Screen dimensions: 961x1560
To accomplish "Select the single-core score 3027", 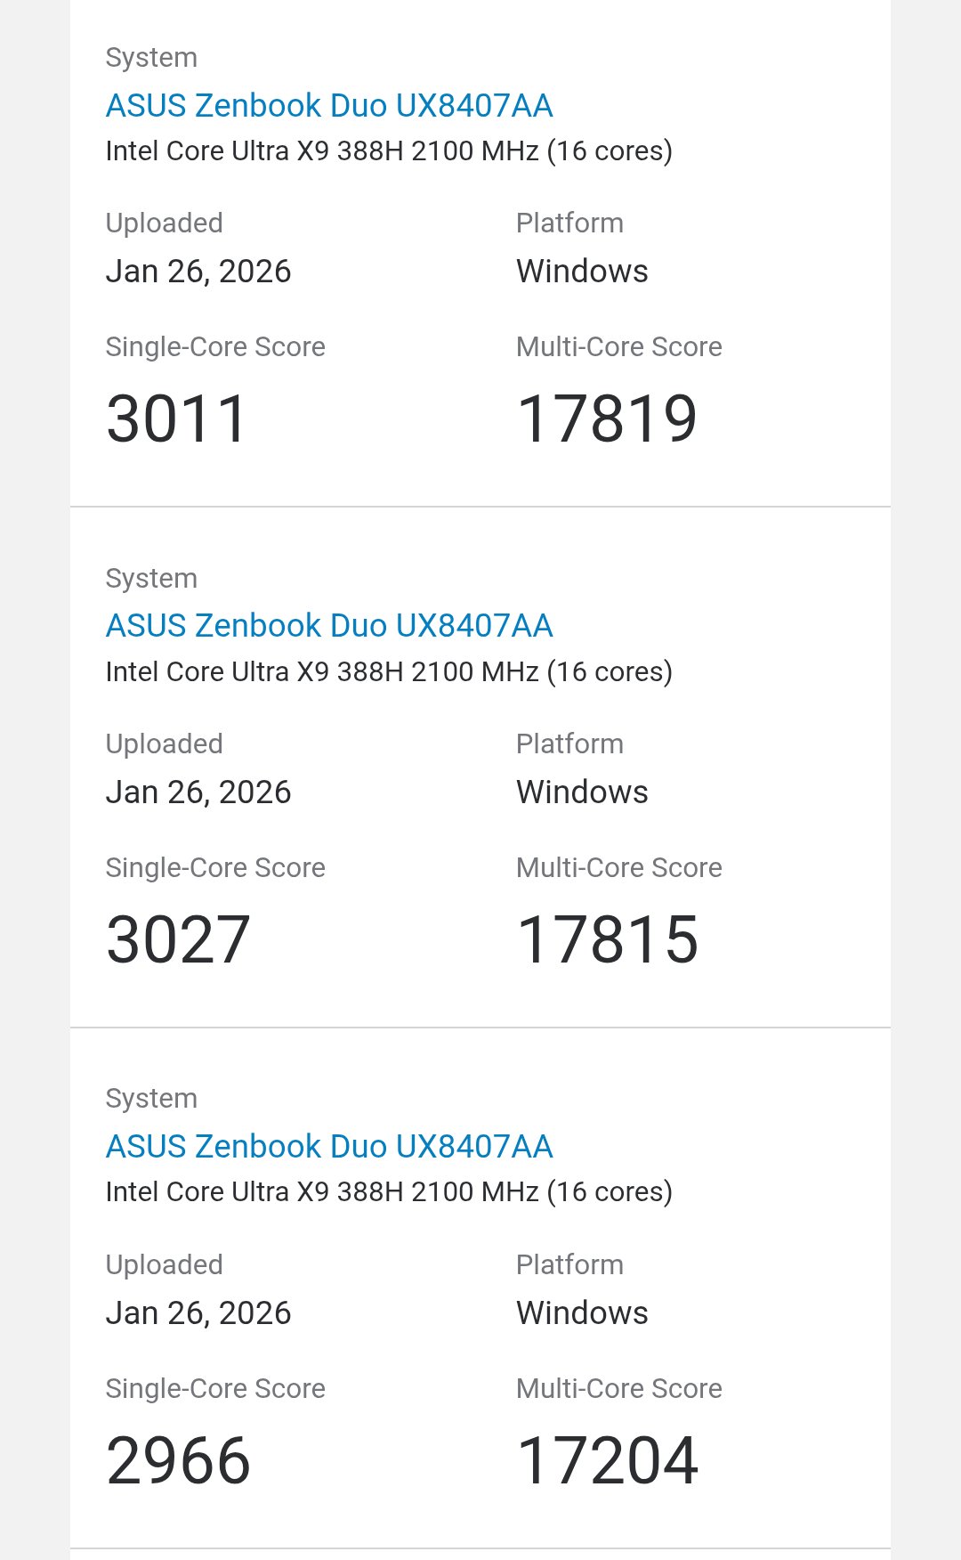I will [178, 940].
